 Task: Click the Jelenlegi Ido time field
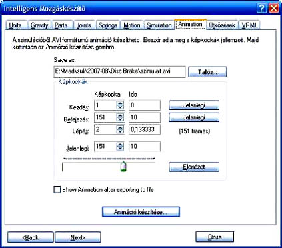145,146
